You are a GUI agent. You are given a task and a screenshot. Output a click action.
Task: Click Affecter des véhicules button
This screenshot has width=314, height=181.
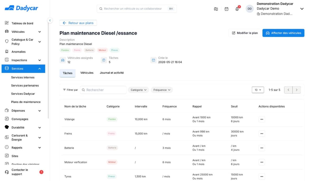point(283,33)
